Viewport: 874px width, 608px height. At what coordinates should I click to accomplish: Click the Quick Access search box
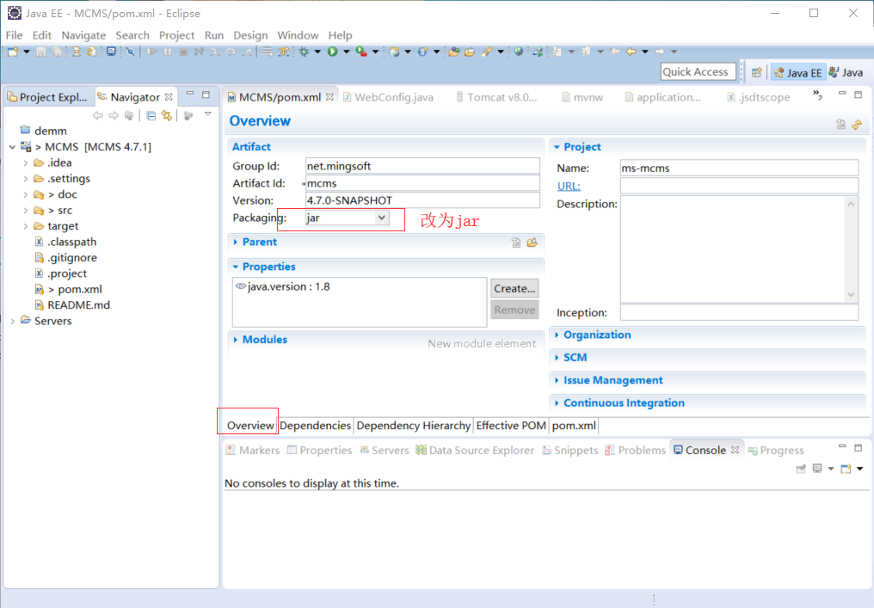point(699,72)
